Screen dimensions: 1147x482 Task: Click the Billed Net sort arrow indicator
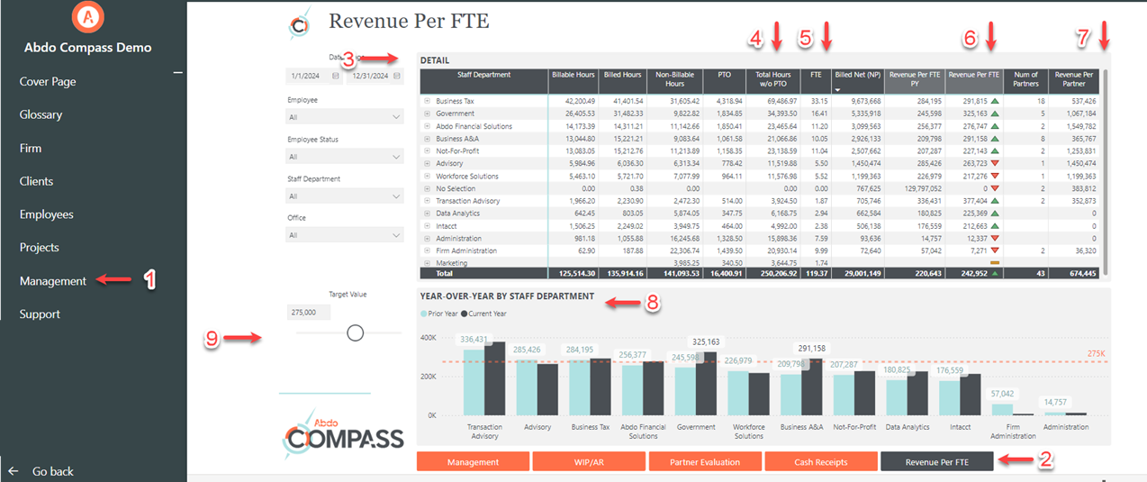(x=837, y=90)
